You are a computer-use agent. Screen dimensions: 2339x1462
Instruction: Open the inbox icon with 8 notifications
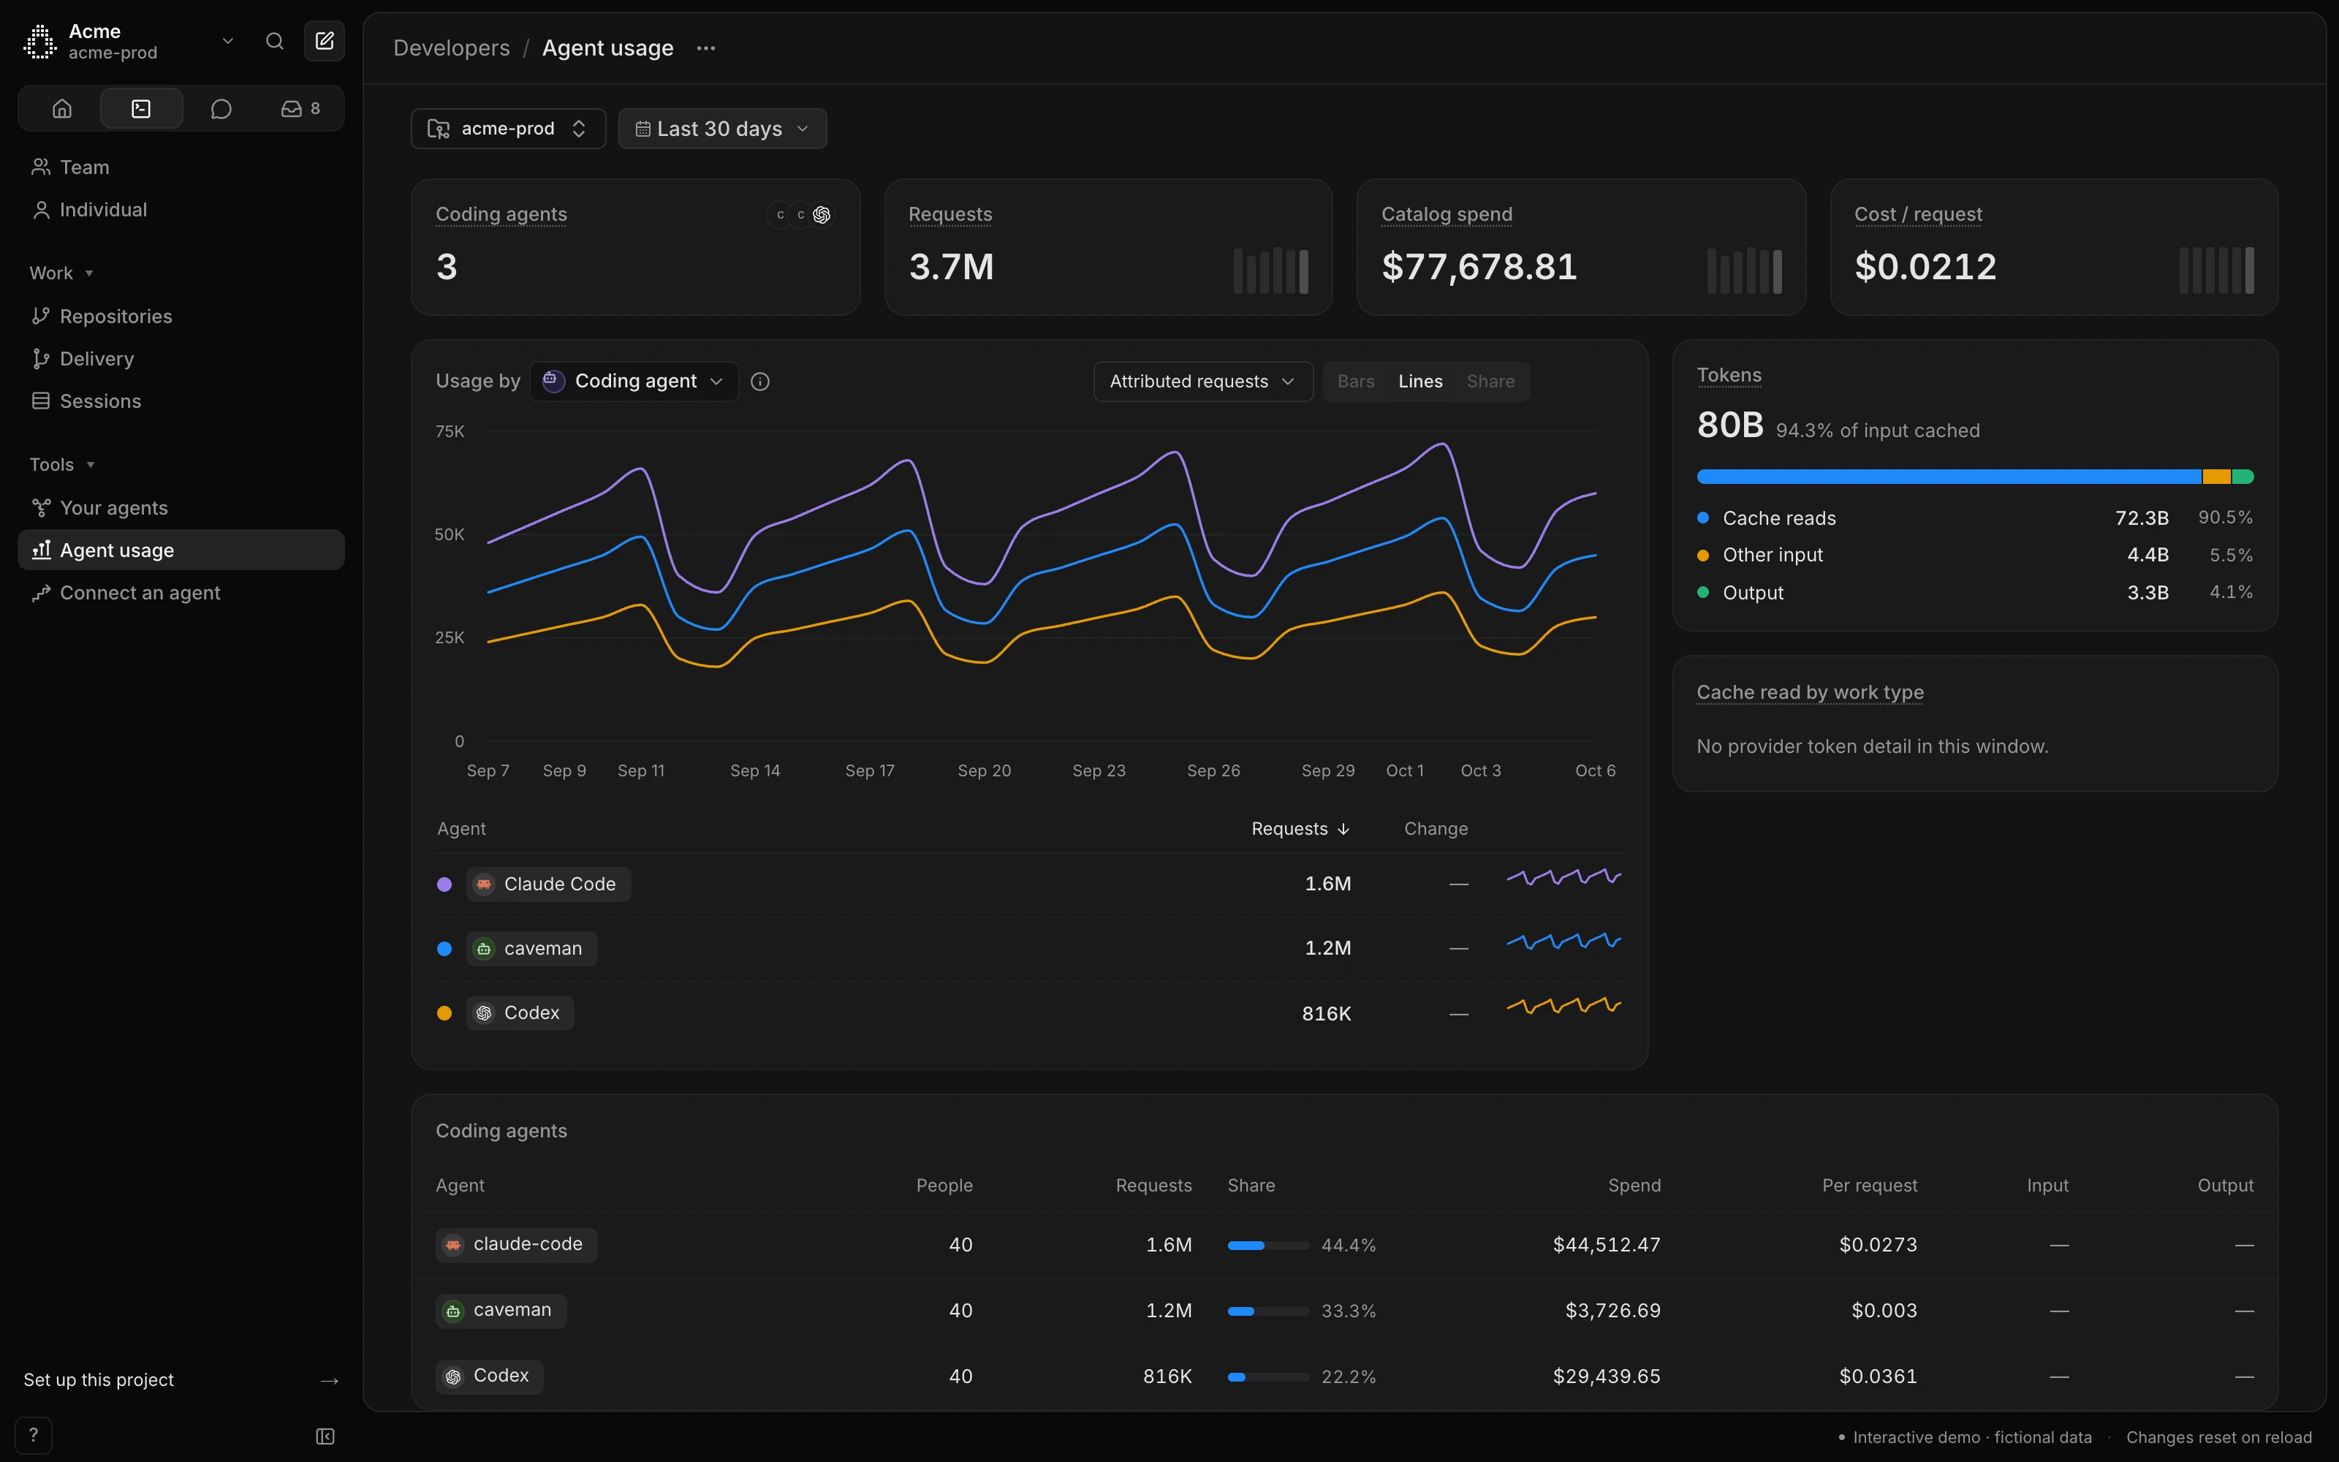(x=300, y=108)
